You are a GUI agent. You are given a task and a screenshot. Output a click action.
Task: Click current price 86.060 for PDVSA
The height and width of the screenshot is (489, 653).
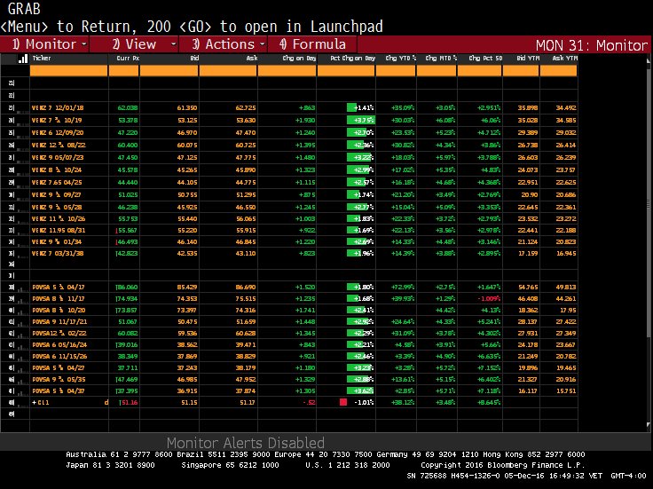tap(128, 287)
